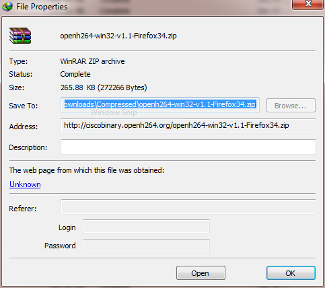Click the WinRAR ZIP archive type text
The width and height of the screenshot is (325, 288).
tap(92, 61)
